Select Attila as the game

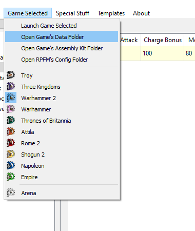62,132
